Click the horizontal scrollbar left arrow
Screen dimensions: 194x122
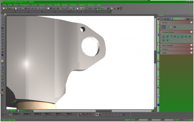click(x=32, y=111)
